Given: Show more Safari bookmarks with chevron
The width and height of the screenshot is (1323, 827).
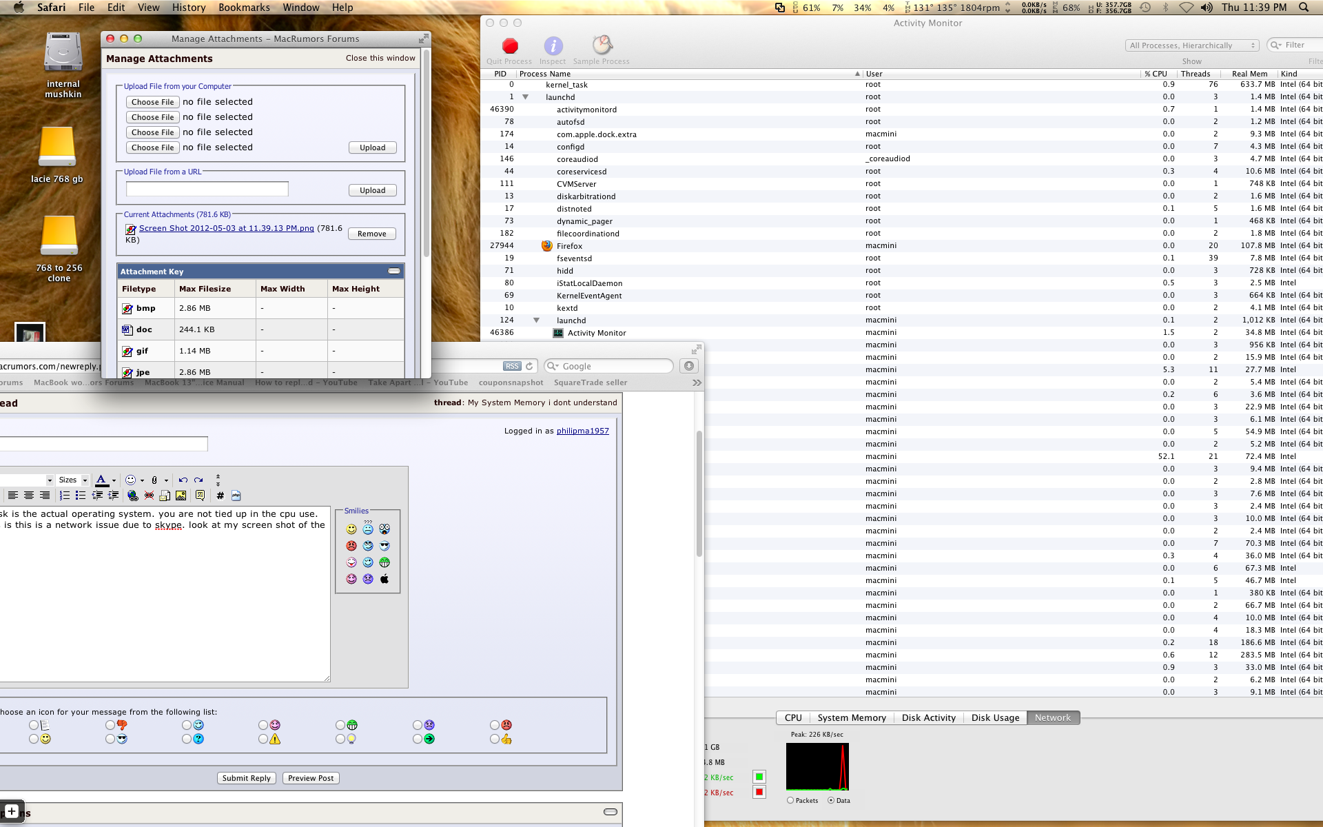Looking at the screenshot, I should coord(697,382).
